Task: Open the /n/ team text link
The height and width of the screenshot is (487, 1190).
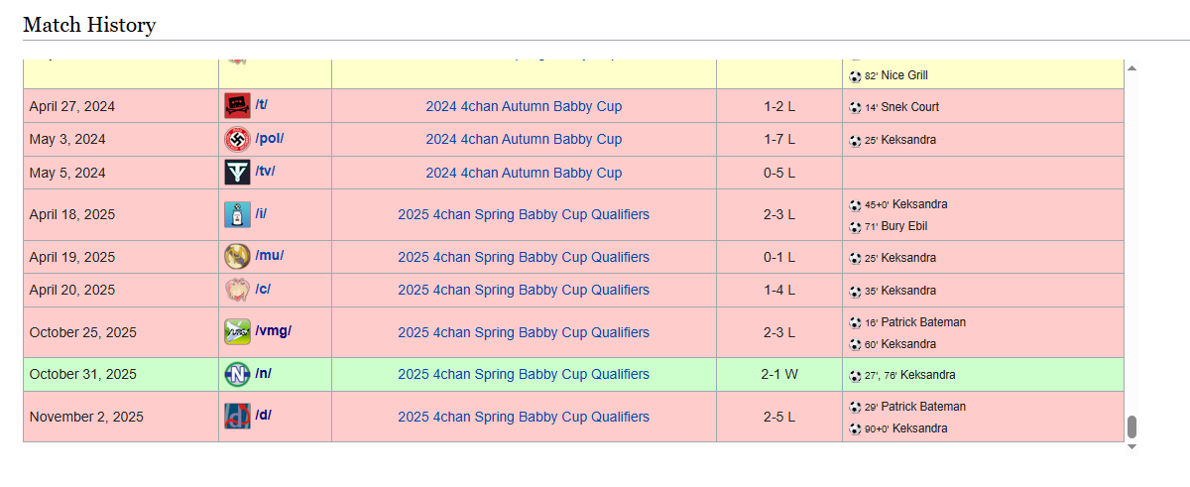Action: (x=263, y=373)
